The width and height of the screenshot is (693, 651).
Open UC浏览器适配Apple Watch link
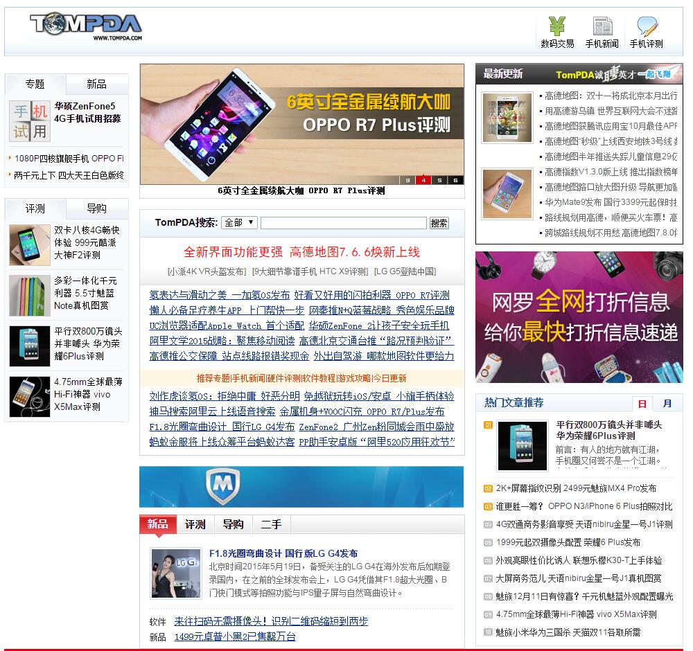point(227,326)
